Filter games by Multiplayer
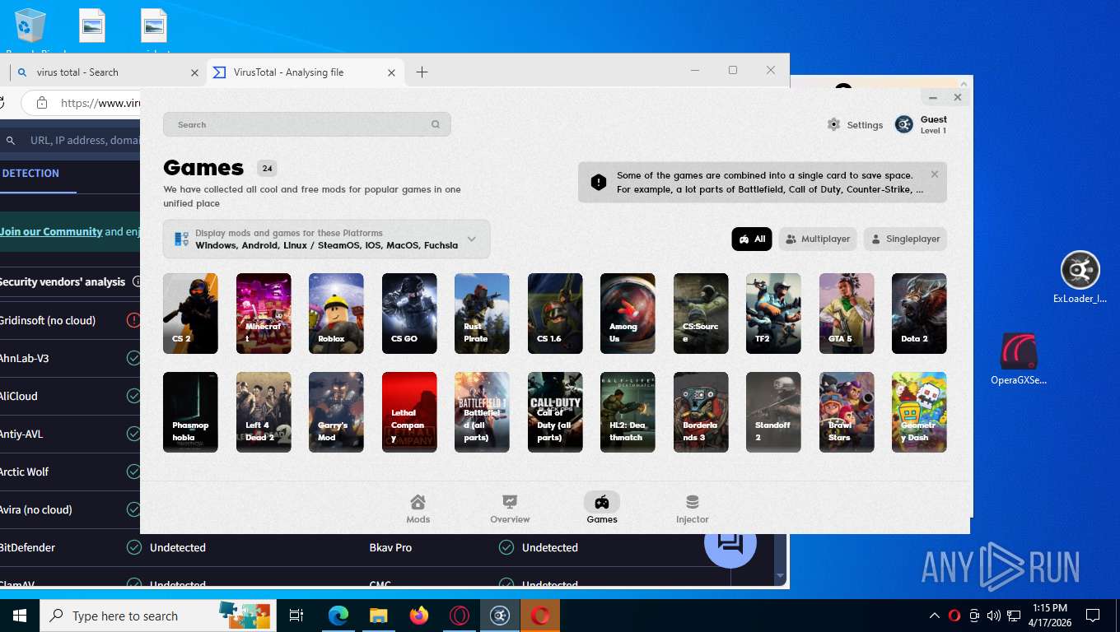This screenshot has height=632, width=1120. point(818,239)
